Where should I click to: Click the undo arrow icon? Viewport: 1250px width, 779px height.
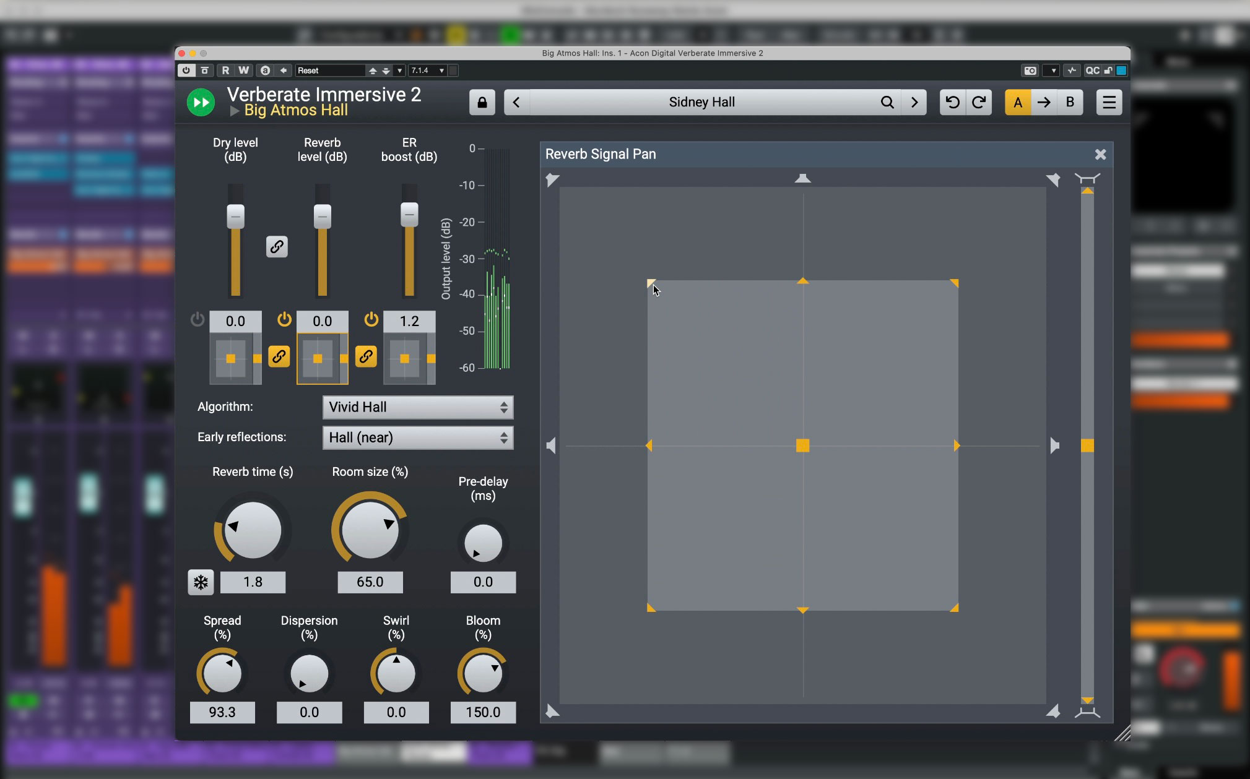(952, 102)
